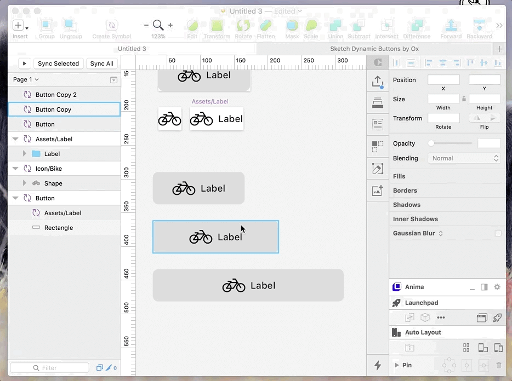Open the Insert tool menu
The width and height of the screenshot is (512, 381).
point(20,25)
